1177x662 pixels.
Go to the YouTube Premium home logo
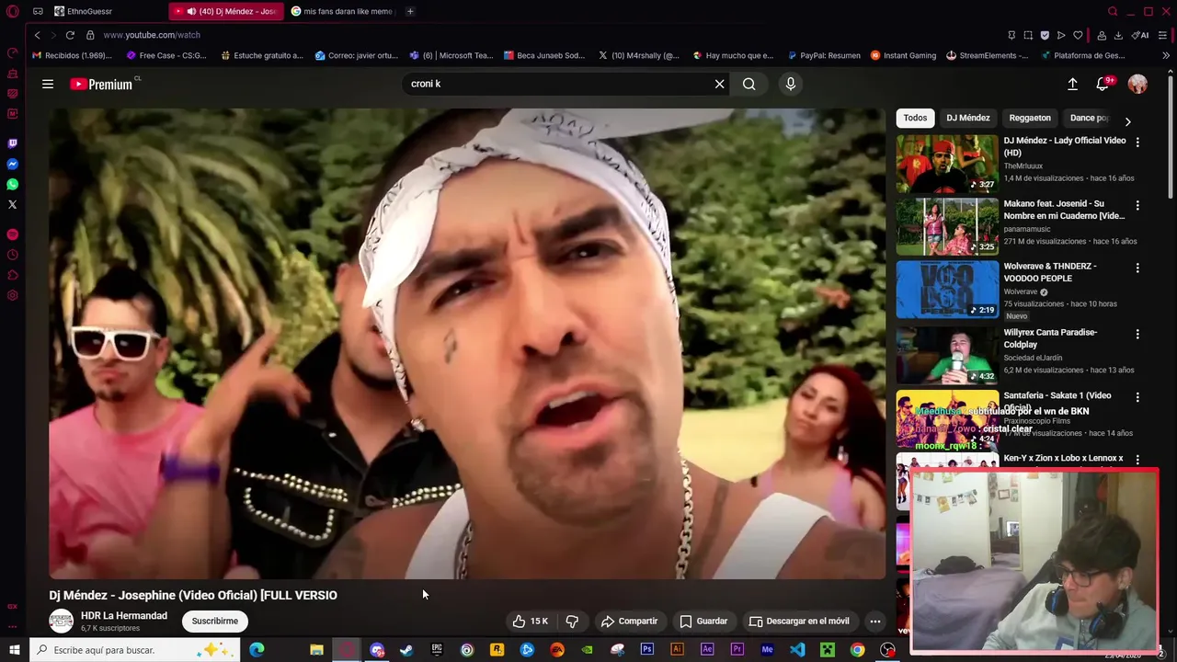tap(102, 84)
